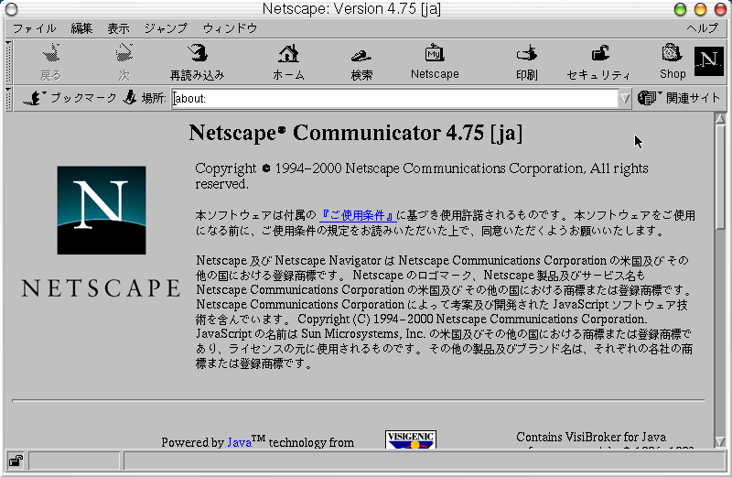Click the large Netscape N logo image

102,211
